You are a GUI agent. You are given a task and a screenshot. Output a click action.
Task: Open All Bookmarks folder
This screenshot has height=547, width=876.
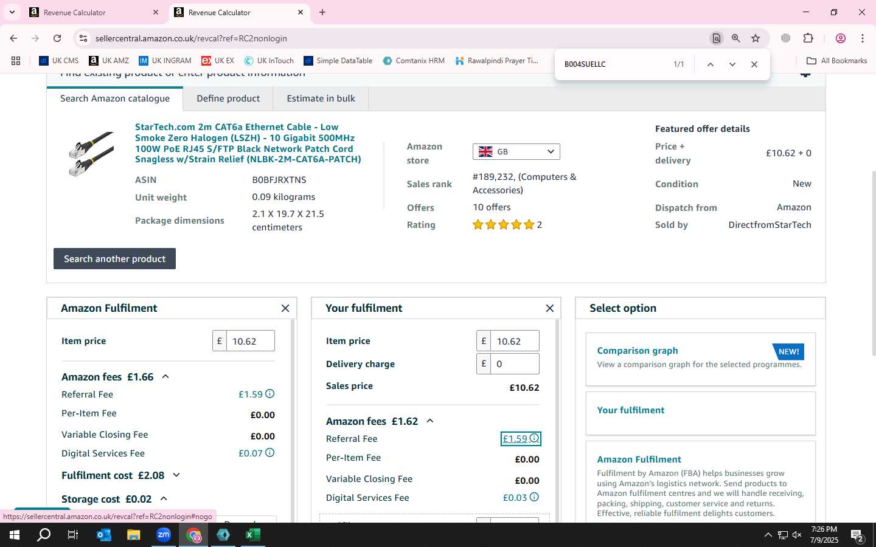point(837,61)
